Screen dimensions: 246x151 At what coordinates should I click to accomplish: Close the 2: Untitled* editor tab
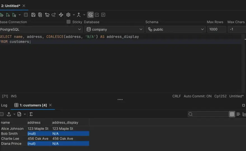click(24, 6)
